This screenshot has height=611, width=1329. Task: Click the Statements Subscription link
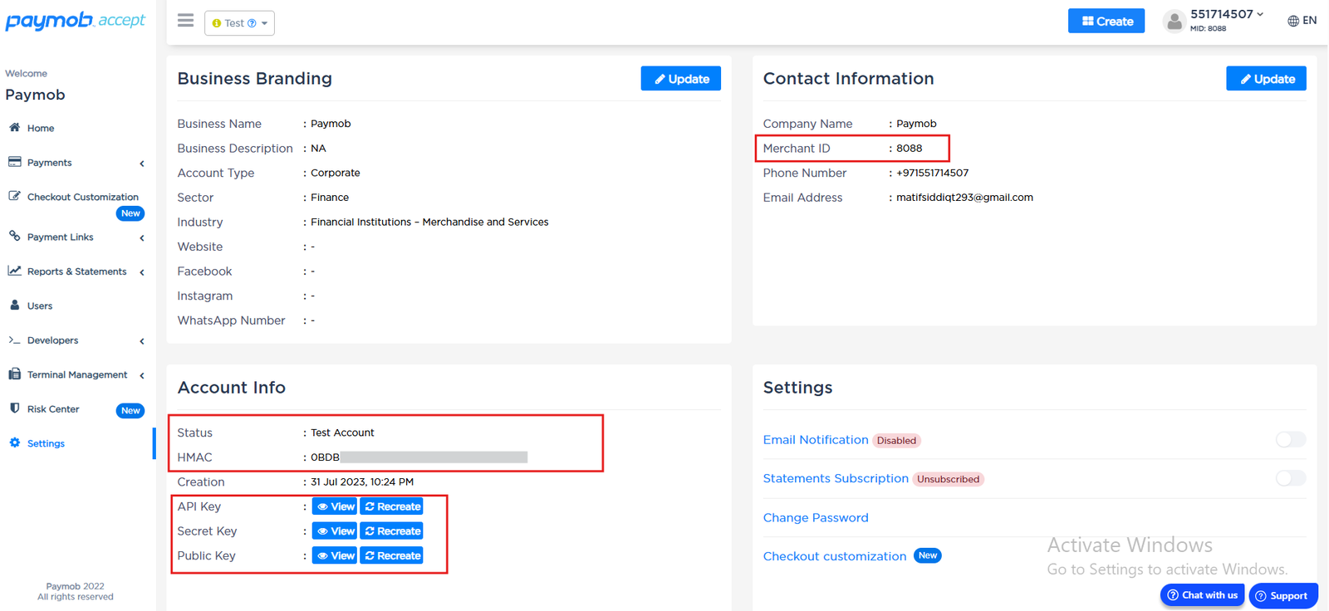836,478
